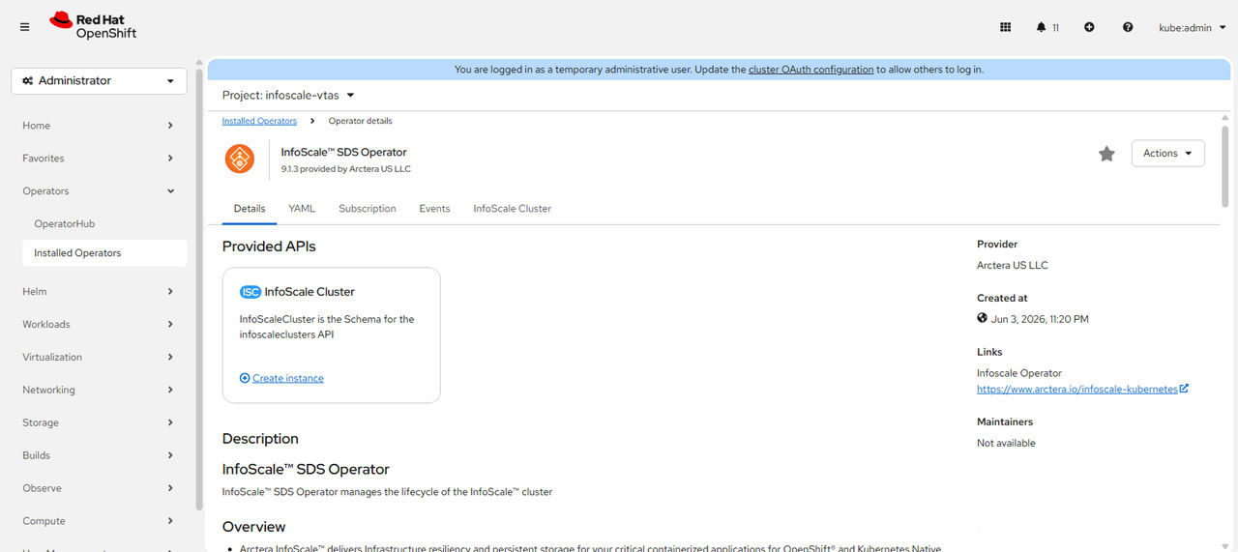Click the 'Jun 3, 2026, 11:20 PM' timestamp
The image size is (1238, 552).
1041,319
